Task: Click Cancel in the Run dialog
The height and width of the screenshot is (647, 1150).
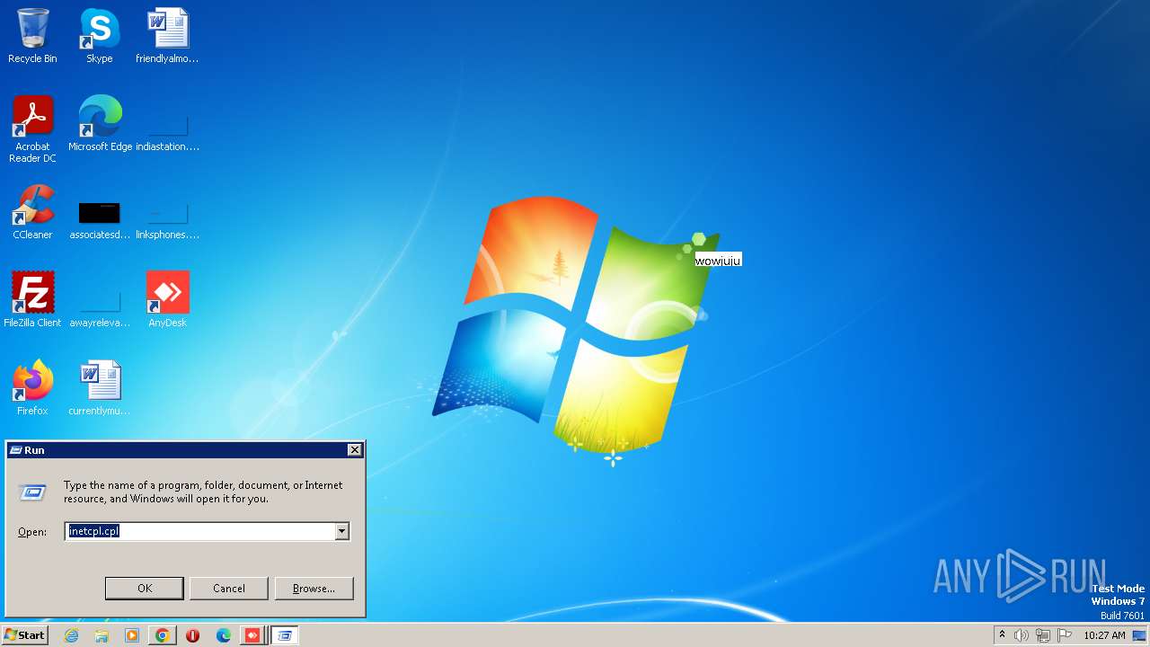Action: 229,589
